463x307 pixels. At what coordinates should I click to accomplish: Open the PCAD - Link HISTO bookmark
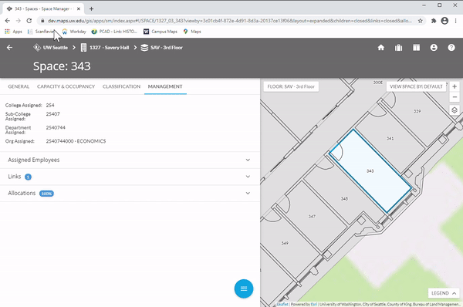click(x=114, y=32)
